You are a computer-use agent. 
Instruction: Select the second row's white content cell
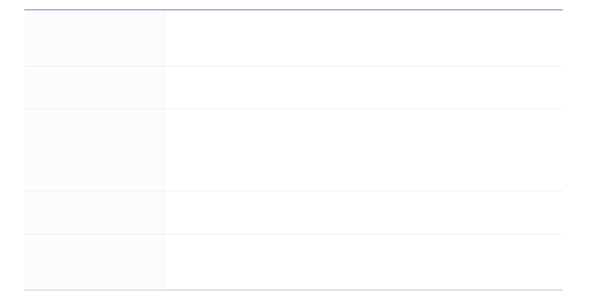tap(363, 88)
